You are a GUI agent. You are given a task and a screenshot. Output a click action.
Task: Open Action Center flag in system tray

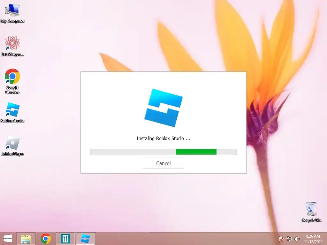(x=281, y=239)
